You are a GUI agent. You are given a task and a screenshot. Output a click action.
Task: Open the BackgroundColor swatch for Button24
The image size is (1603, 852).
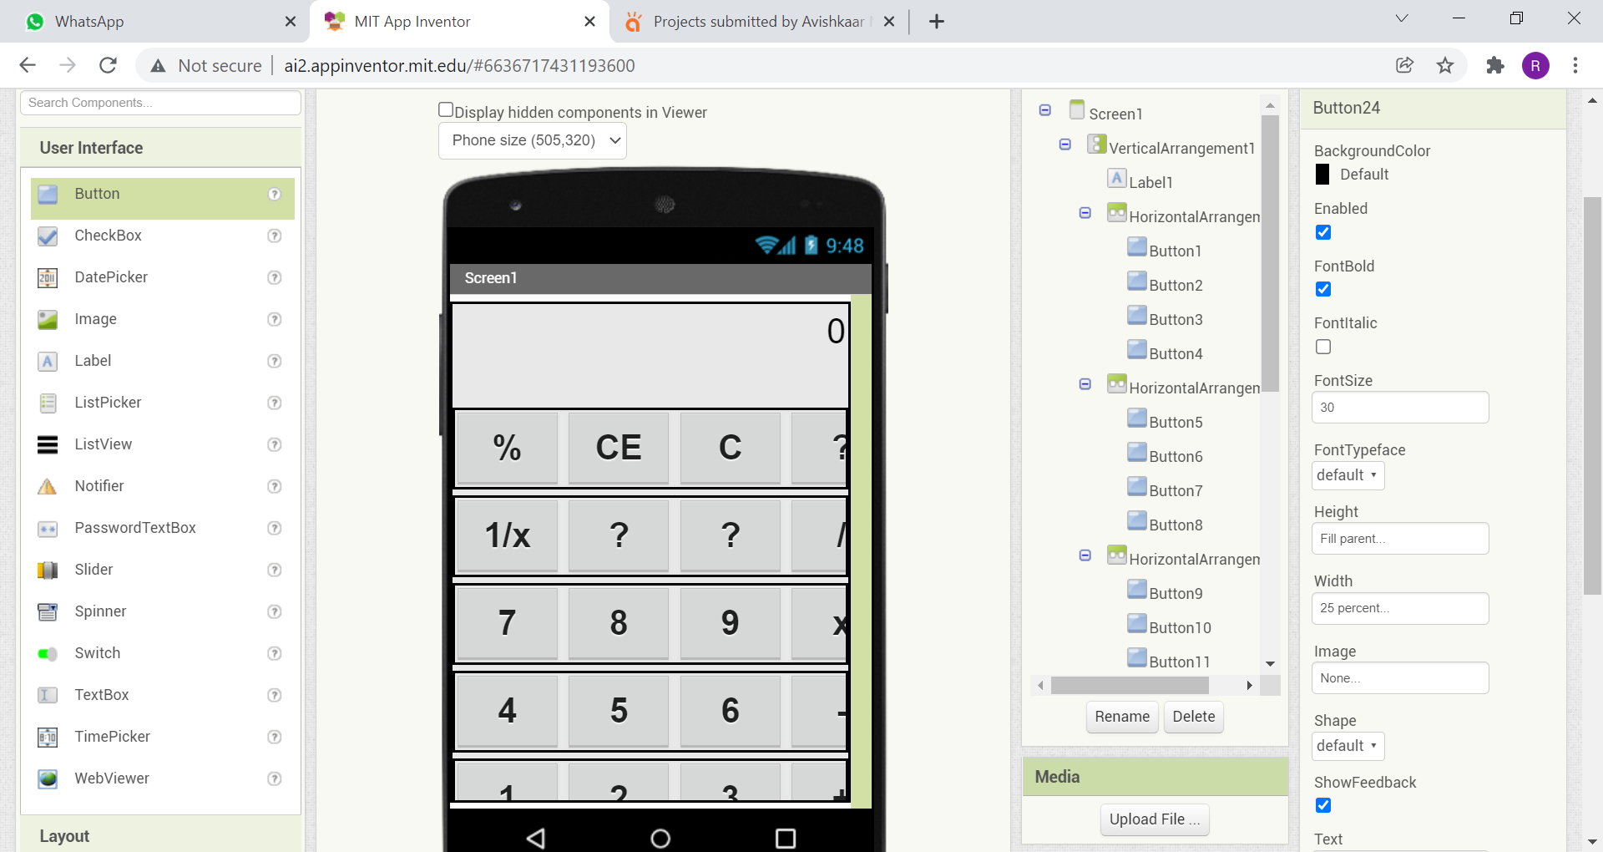click(x=1322, y=175)
